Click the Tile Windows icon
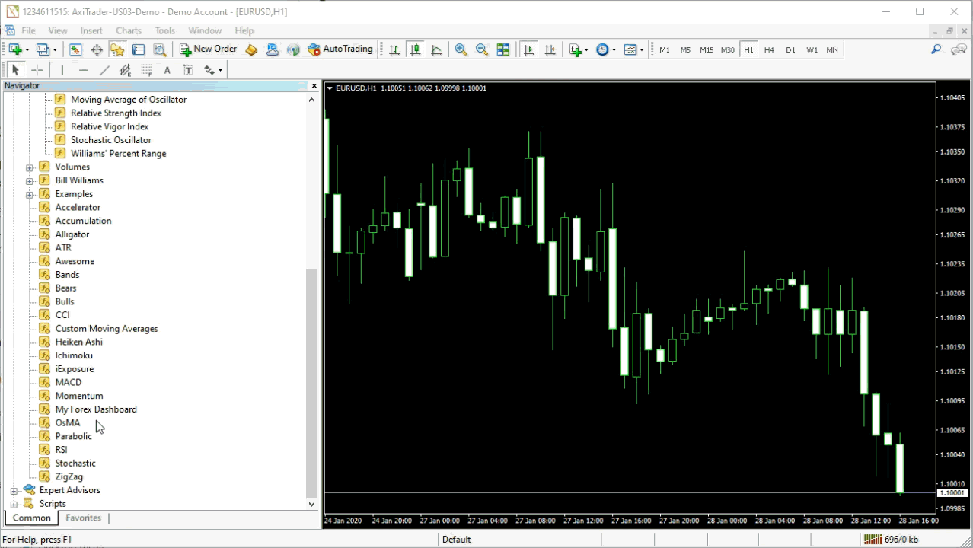The width and height of the screenshot is (973, 548). (x=503, y=49)
